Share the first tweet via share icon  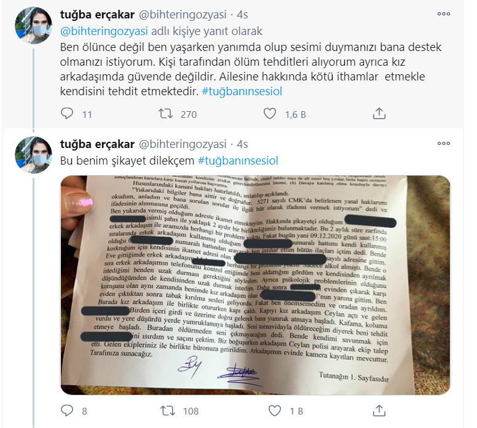click(379, 114)
